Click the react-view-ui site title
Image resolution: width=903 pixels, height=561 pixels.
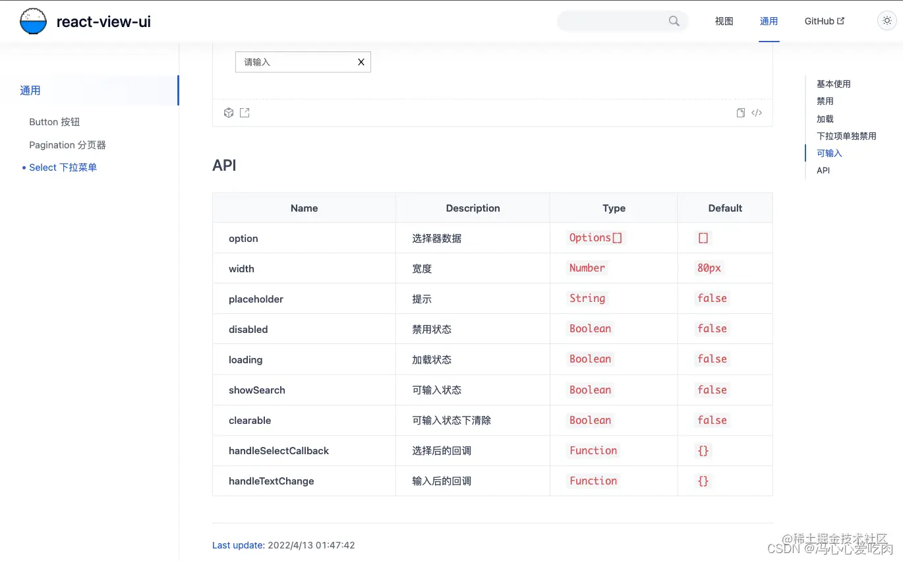click(x=103, y=22)
